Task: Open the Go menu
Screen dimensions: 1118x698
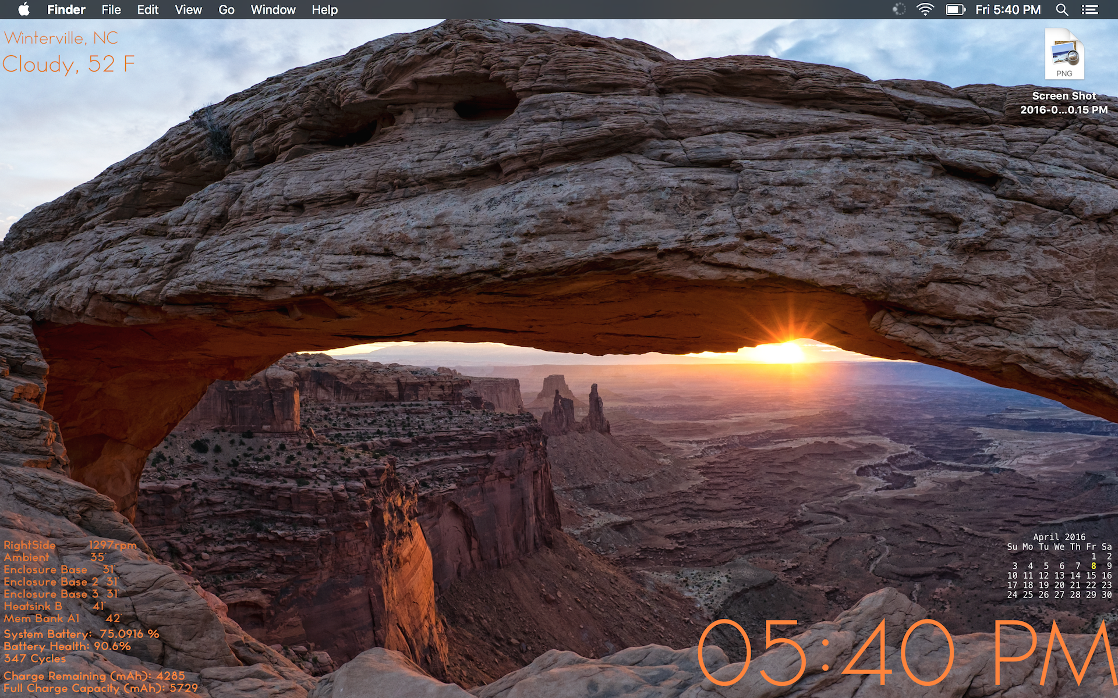Action: click(226, 9)
